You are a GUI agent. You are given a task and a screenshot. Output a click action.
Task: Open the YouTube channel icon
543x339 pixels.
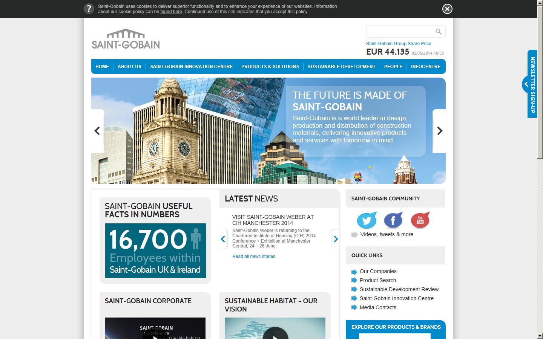420,220
